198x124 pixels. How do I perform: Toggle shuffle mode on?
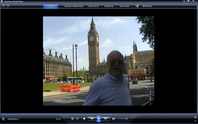72,119
